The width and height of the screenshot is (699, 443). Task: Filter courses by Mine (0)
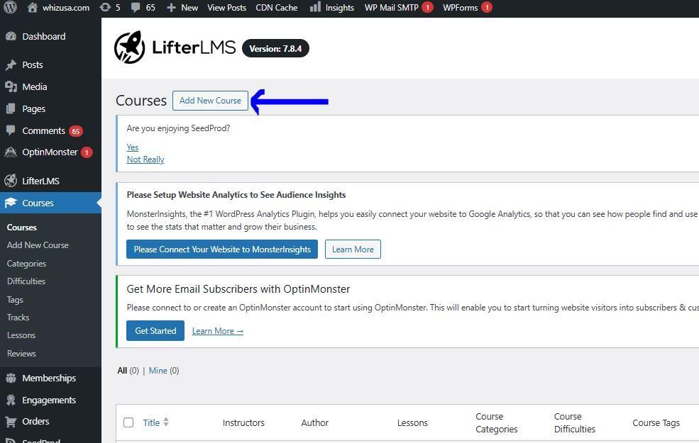pos(164,371)
